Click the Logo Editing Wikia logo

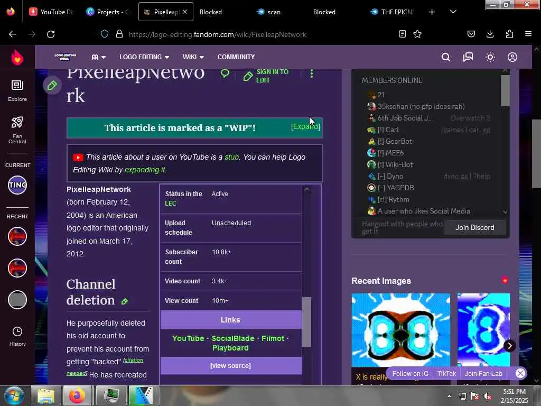(x=65, y=57)
